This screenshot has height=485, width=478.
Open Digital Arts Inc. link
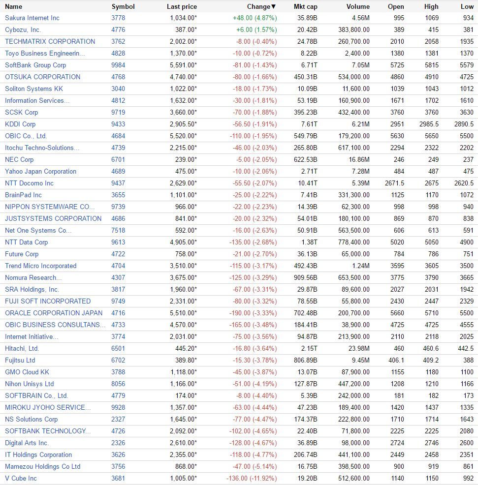27,443
